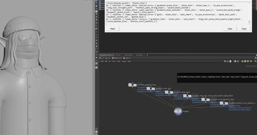Add a new pane tab with plus icon
Viewport: 257px width, 135px height.
click(x=147, y=55)
